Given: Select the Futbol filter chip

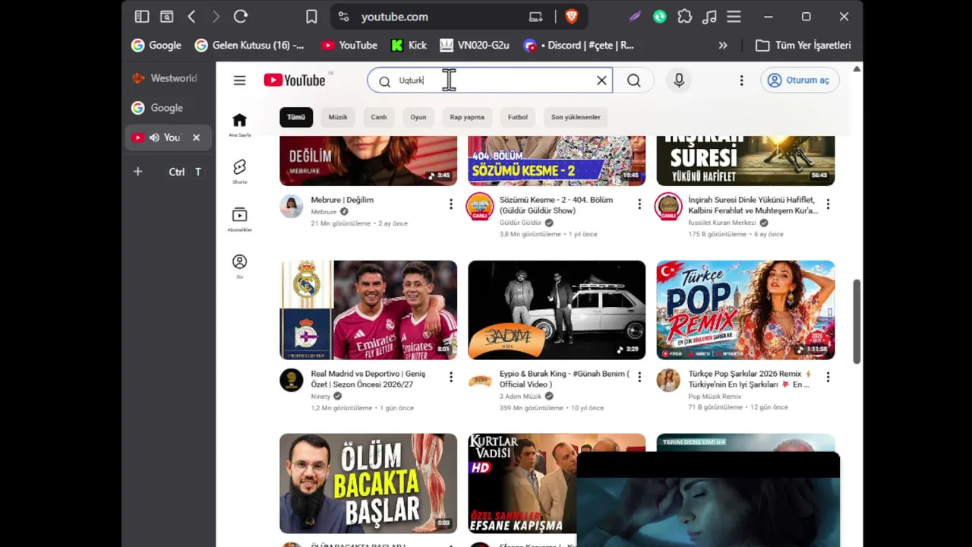Looking at the screenshot, I should [518, 117].
